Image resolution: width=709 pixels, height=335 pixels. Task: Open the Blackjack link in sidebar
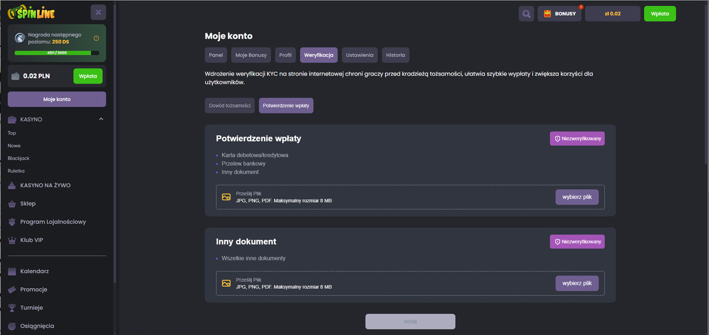tap(19, 158)
